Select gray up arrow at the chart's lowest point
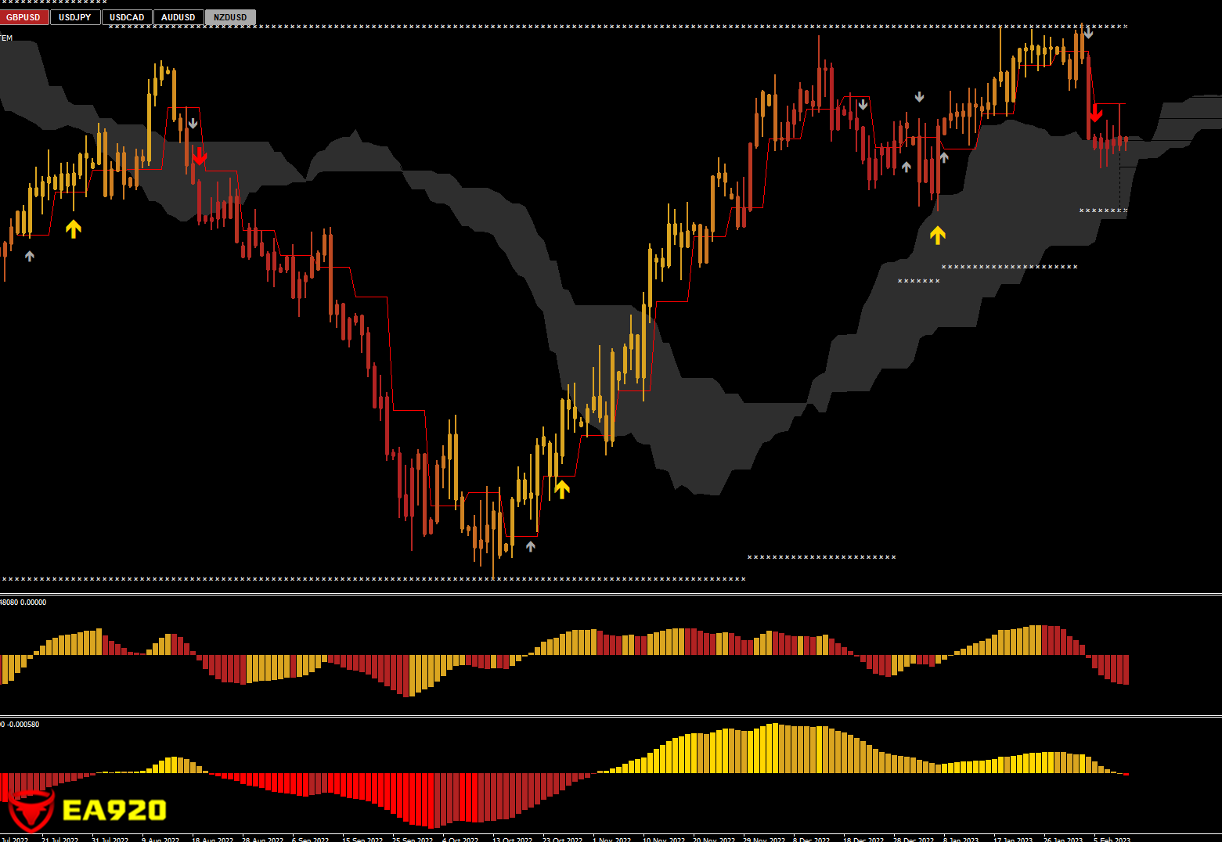 (x=531, y=546)
